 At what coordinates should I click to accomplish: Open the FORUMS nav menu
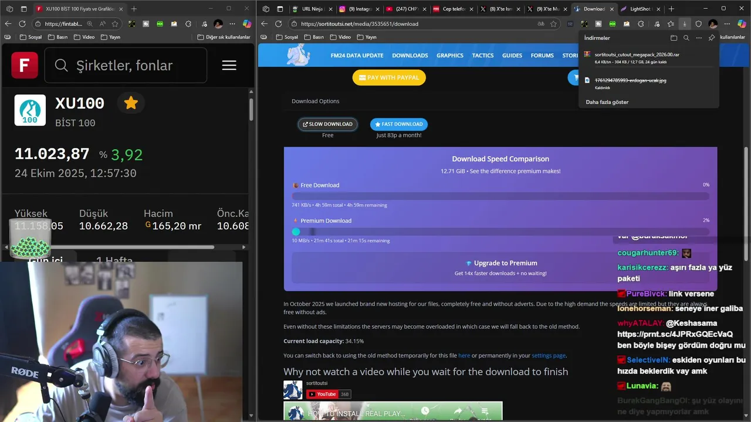542,56
